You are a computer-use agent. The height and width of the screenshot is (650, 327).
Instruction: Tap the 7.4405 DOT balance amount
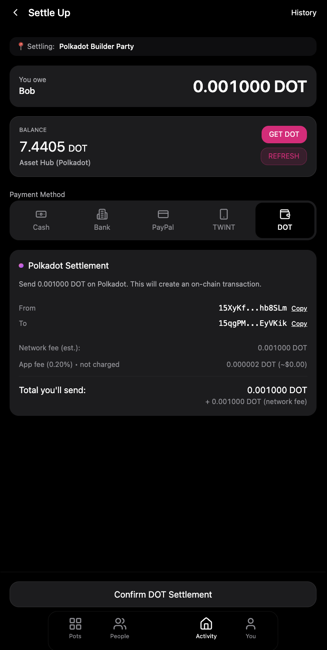click(53, 147)
